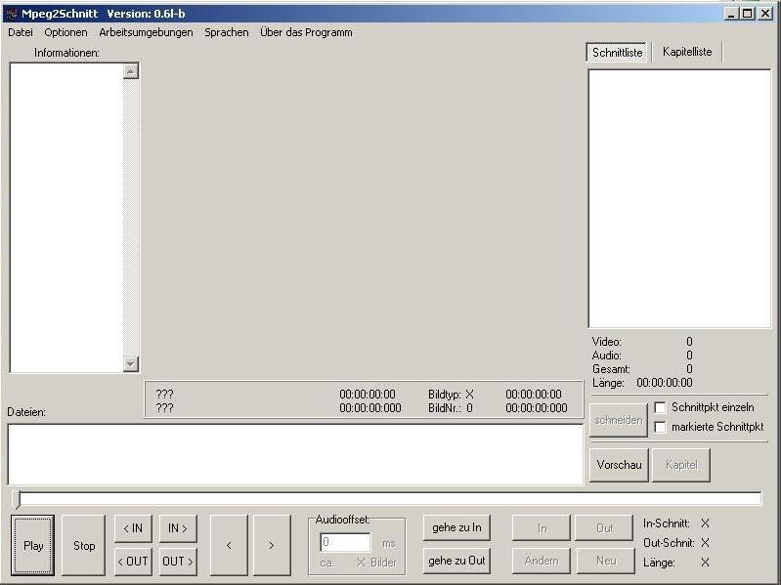Open the Sprachen menu

(226, 32)
